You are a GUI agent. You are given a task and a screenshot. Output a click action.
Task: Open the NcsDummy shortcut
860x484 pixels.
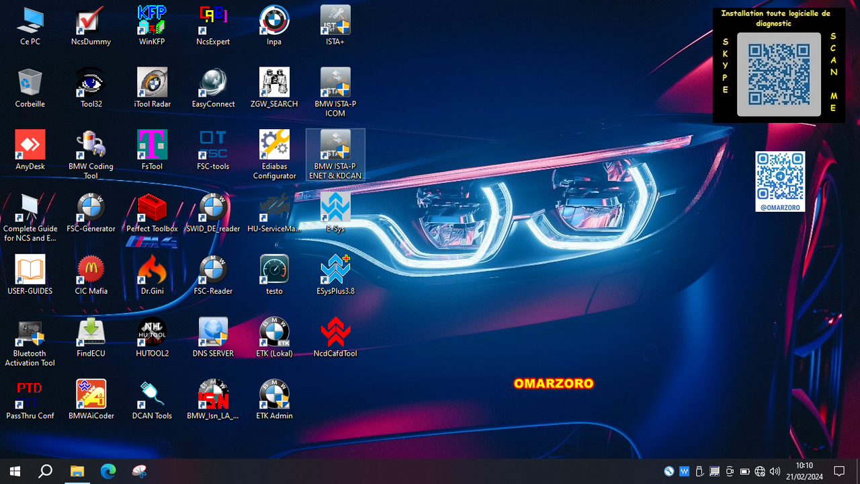click(91, 26)
